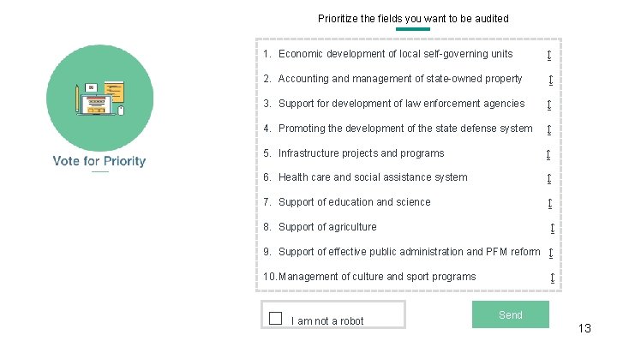This screenshot has width=617, height=347.
Task: Choose 'Support of agriculture' list entry
Action: (326, 227)
